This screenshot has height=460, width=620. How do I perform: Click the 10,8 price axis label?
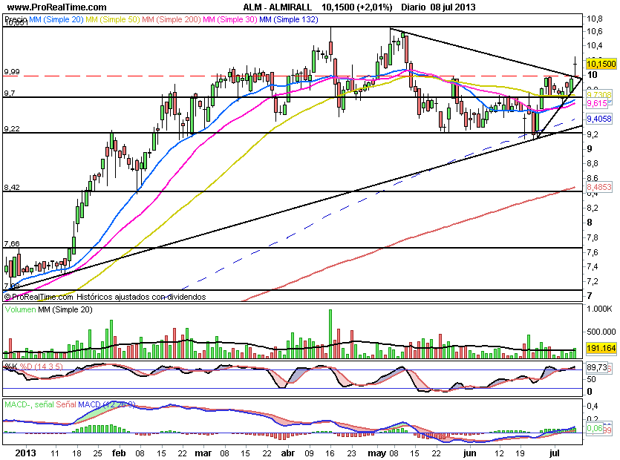click(x=595, y=19)
